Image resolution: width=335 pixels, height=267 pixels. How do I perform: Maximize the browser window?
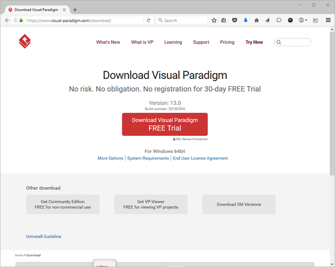click(313, 4)
